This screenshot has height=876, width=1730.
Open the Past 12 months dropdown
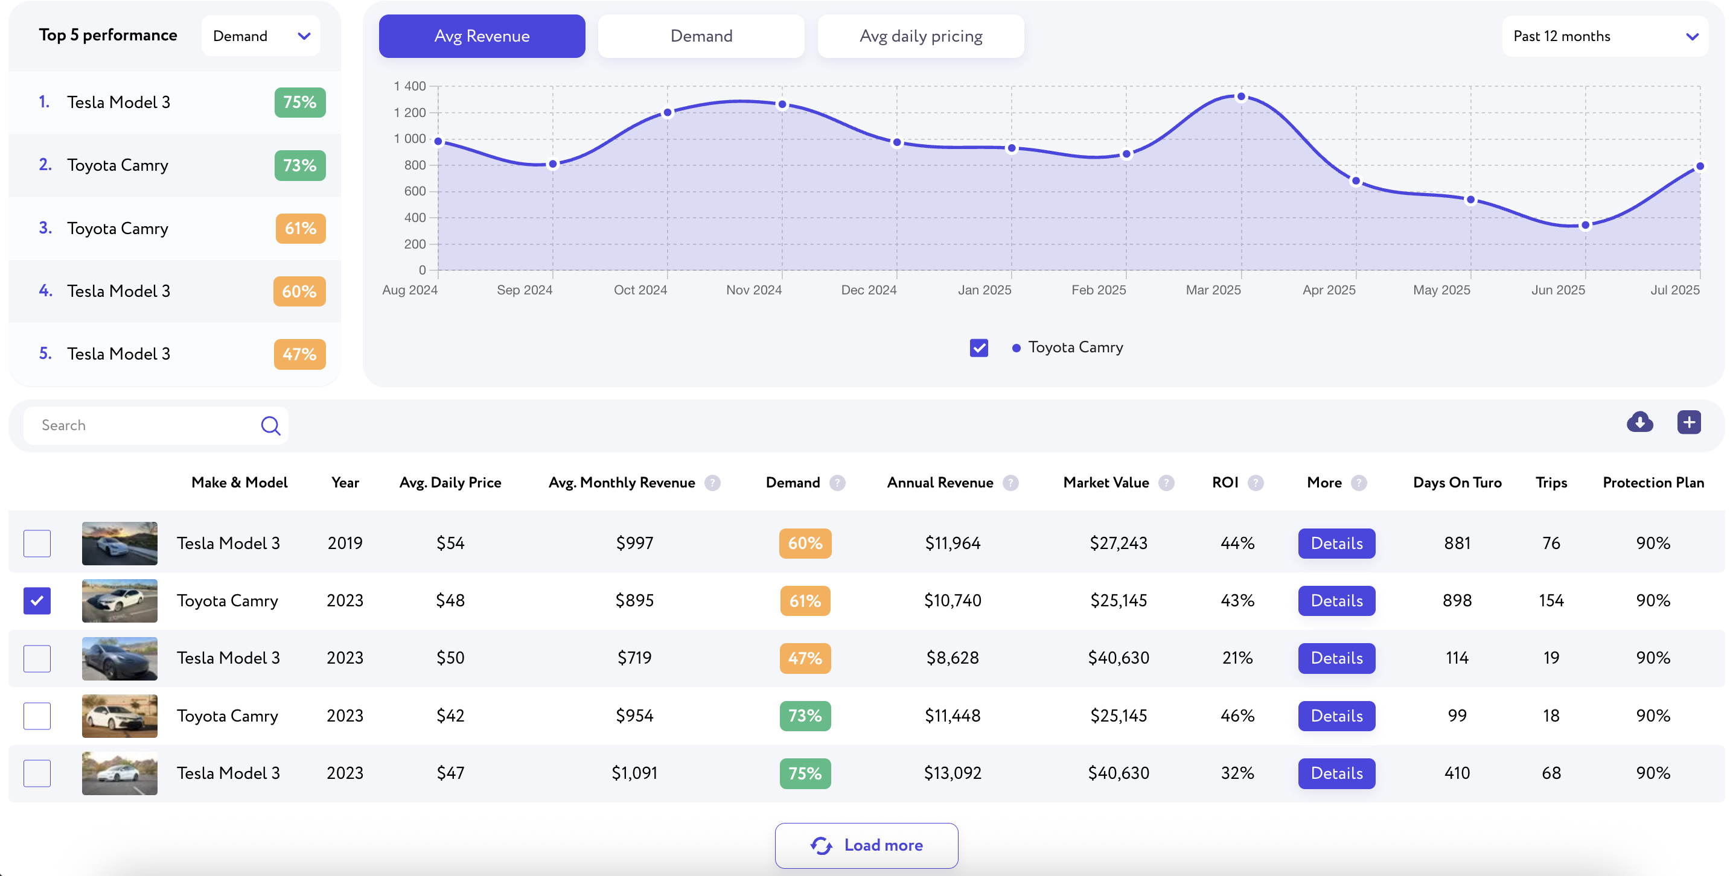pos(1604,36)
